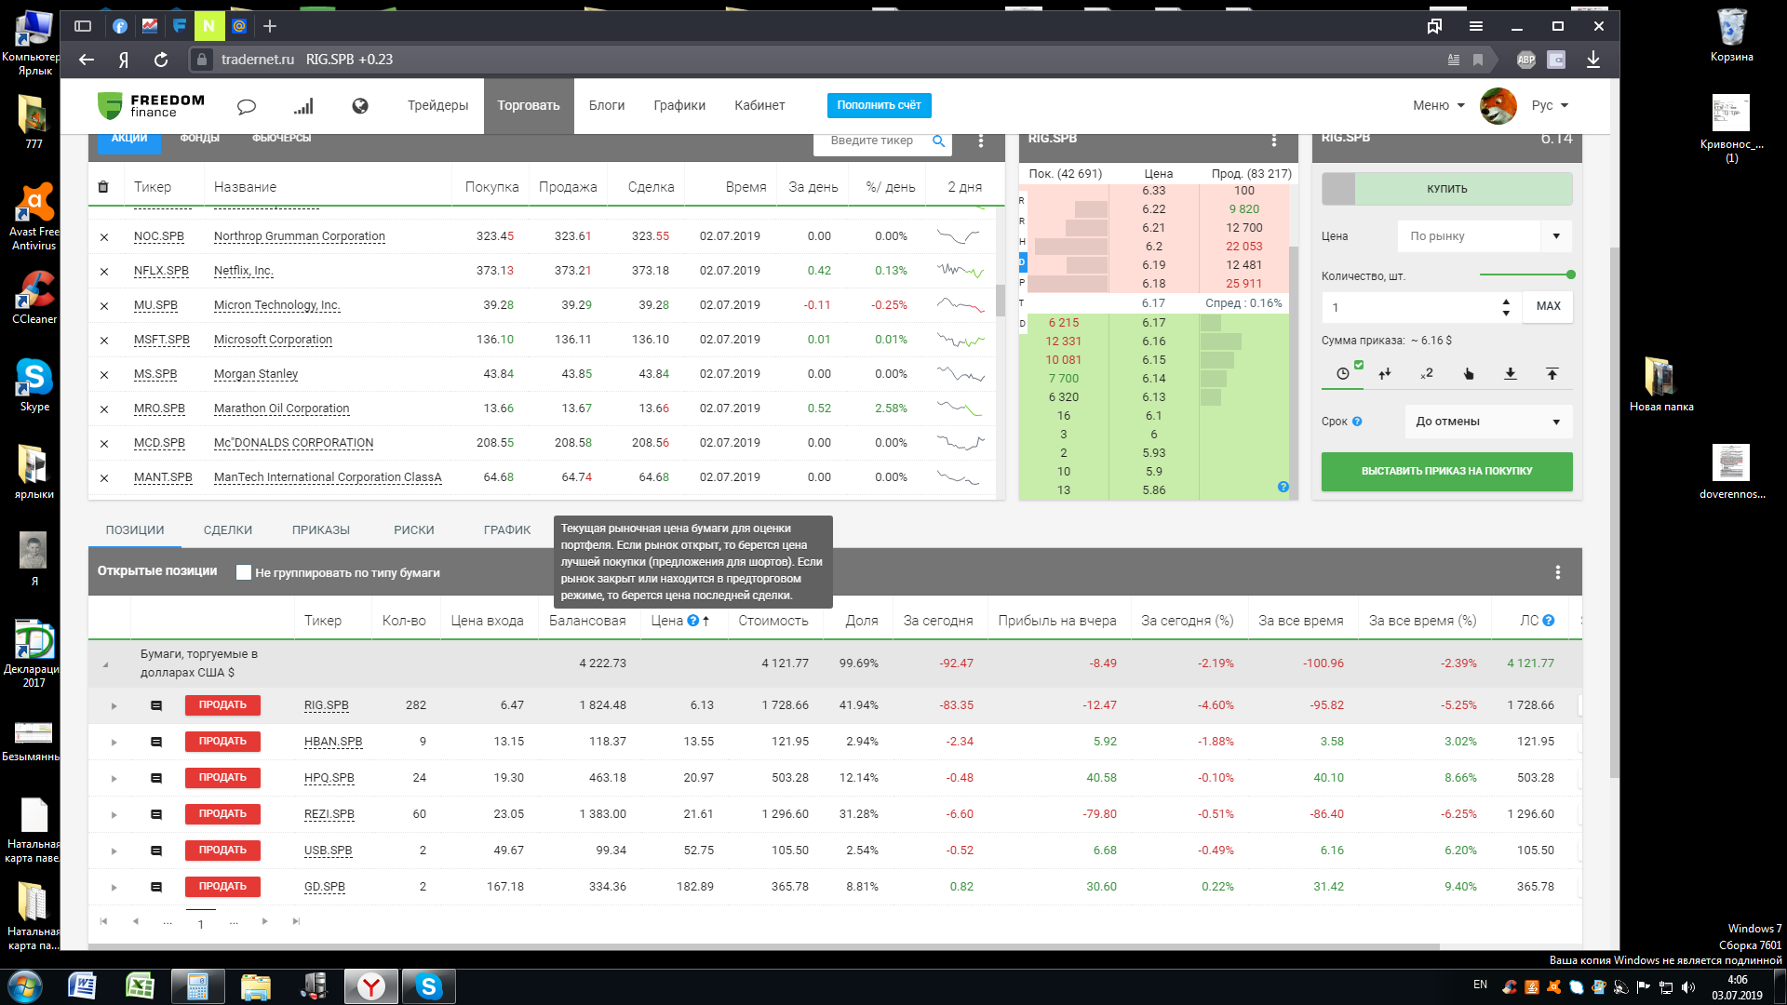Expand the HBAN.SPB position row
The image size is (1787, 1005).
(x=114, y=743)
